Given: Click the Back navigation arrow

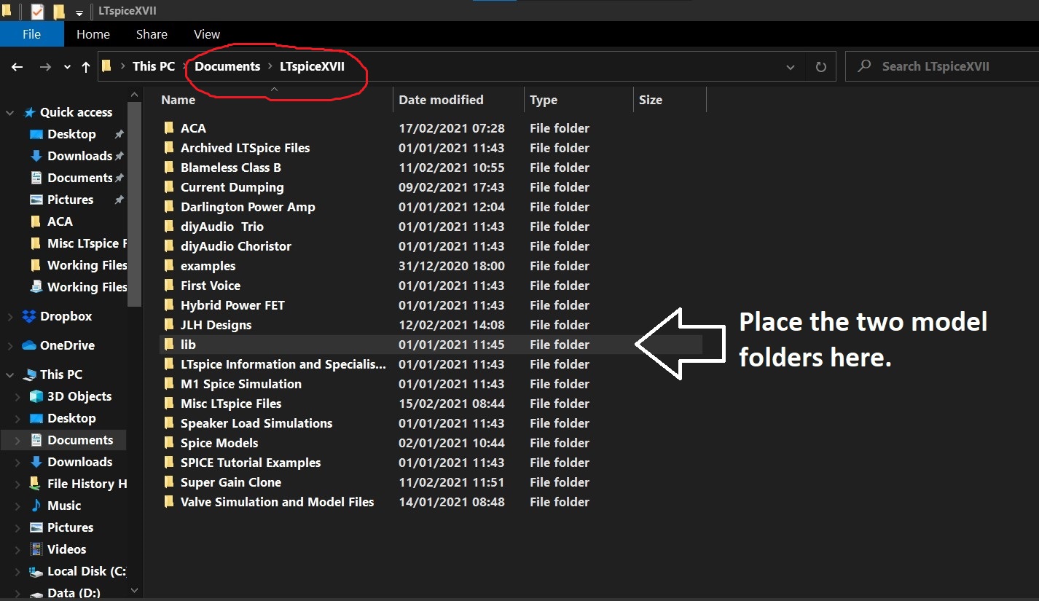Looking at the screenshot, I should pos(17,66).
